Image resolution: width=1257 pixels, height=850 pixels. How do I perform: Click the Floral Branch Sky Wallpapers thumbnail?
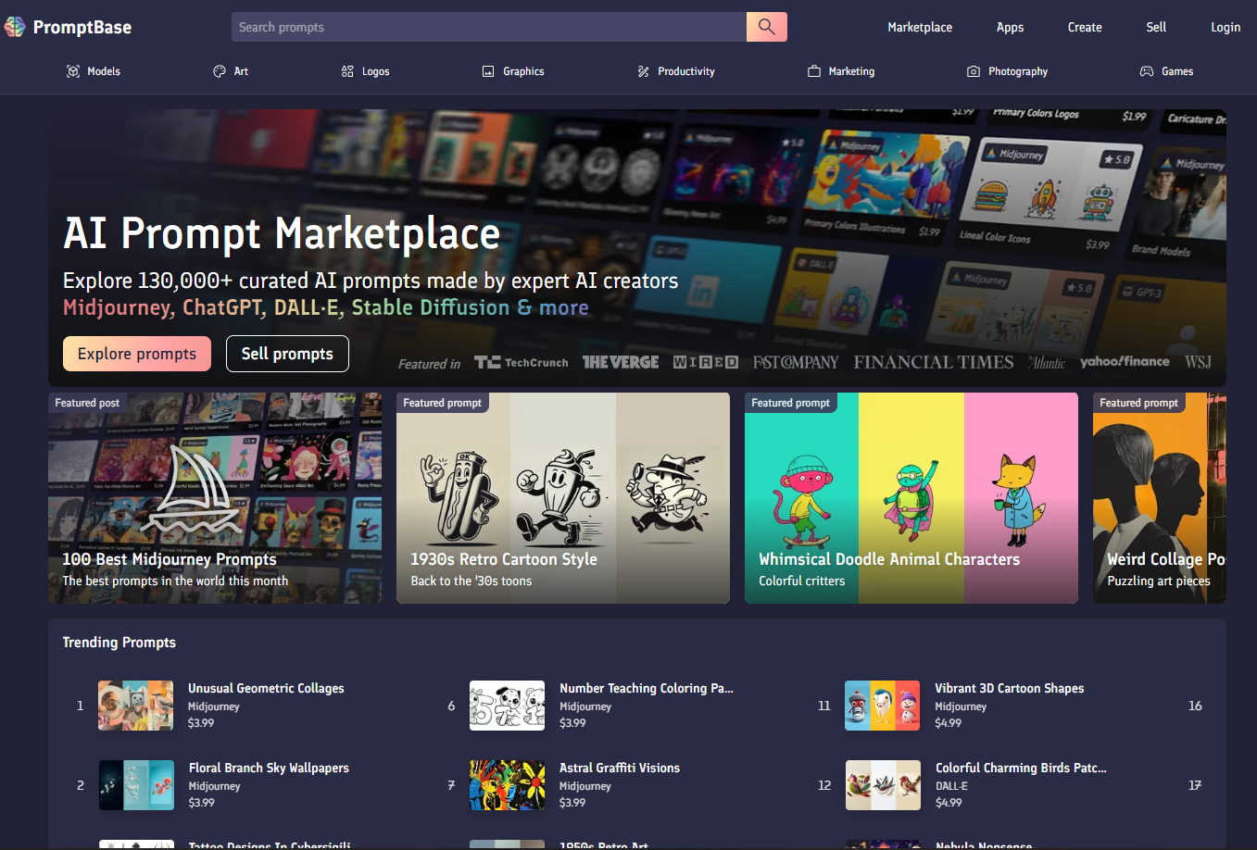click(136, 785)
